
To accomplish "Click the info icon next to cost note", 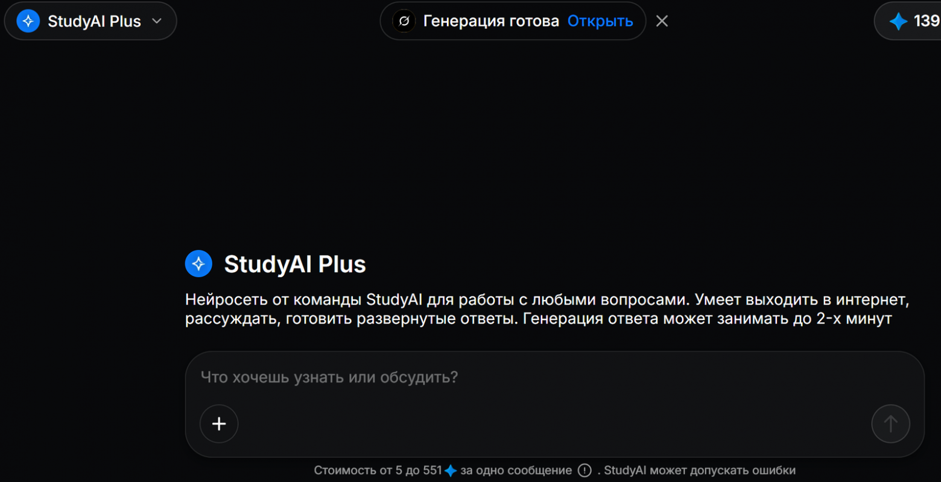I will click(x=585, y=471).
